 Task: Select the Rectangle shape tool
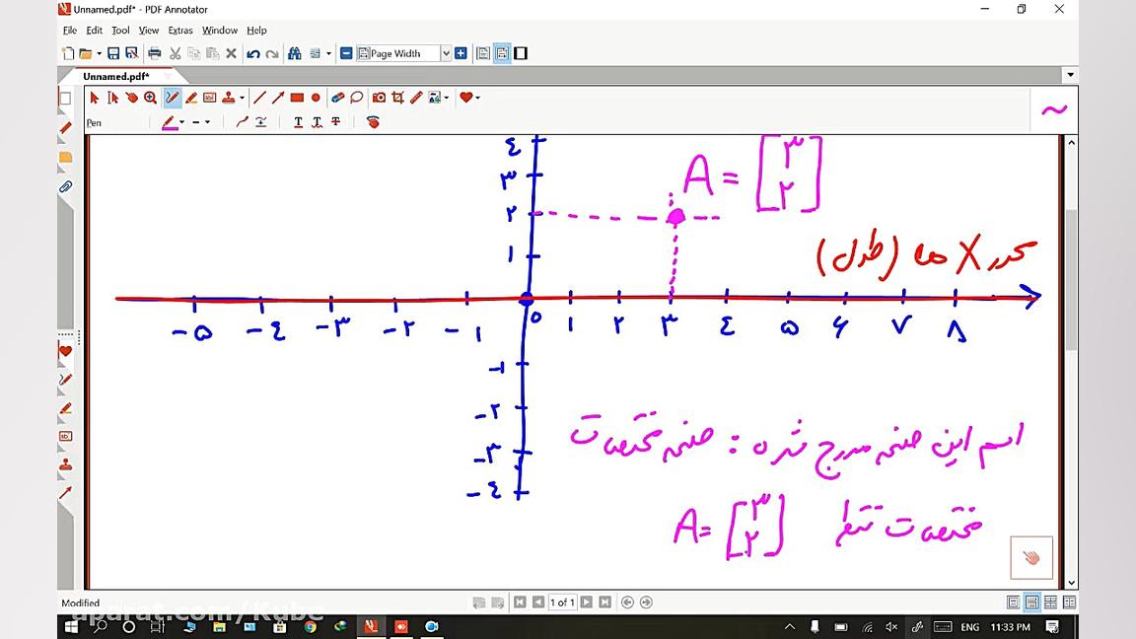click(297, 97)
